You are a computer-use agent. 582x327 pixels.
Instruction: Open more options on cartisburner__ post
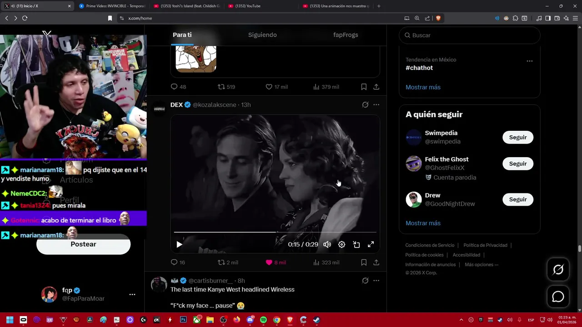click(x=376, y=281)
